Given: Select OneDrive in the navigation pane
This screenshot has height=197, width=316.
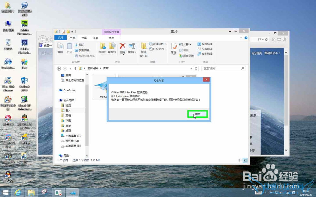Looking at the screenshot, I should pos(67,90).
